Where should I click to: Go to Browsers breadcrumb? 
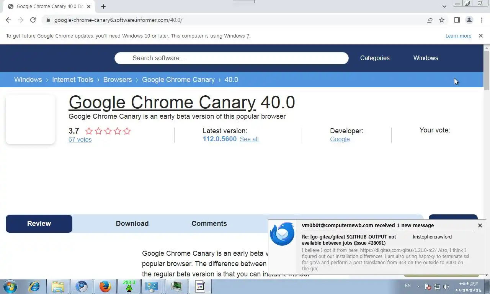pos(118,80)
